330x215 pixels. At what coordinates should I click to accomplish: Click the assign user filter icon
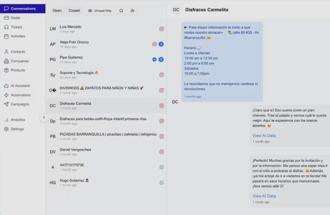tap(132, 11)
